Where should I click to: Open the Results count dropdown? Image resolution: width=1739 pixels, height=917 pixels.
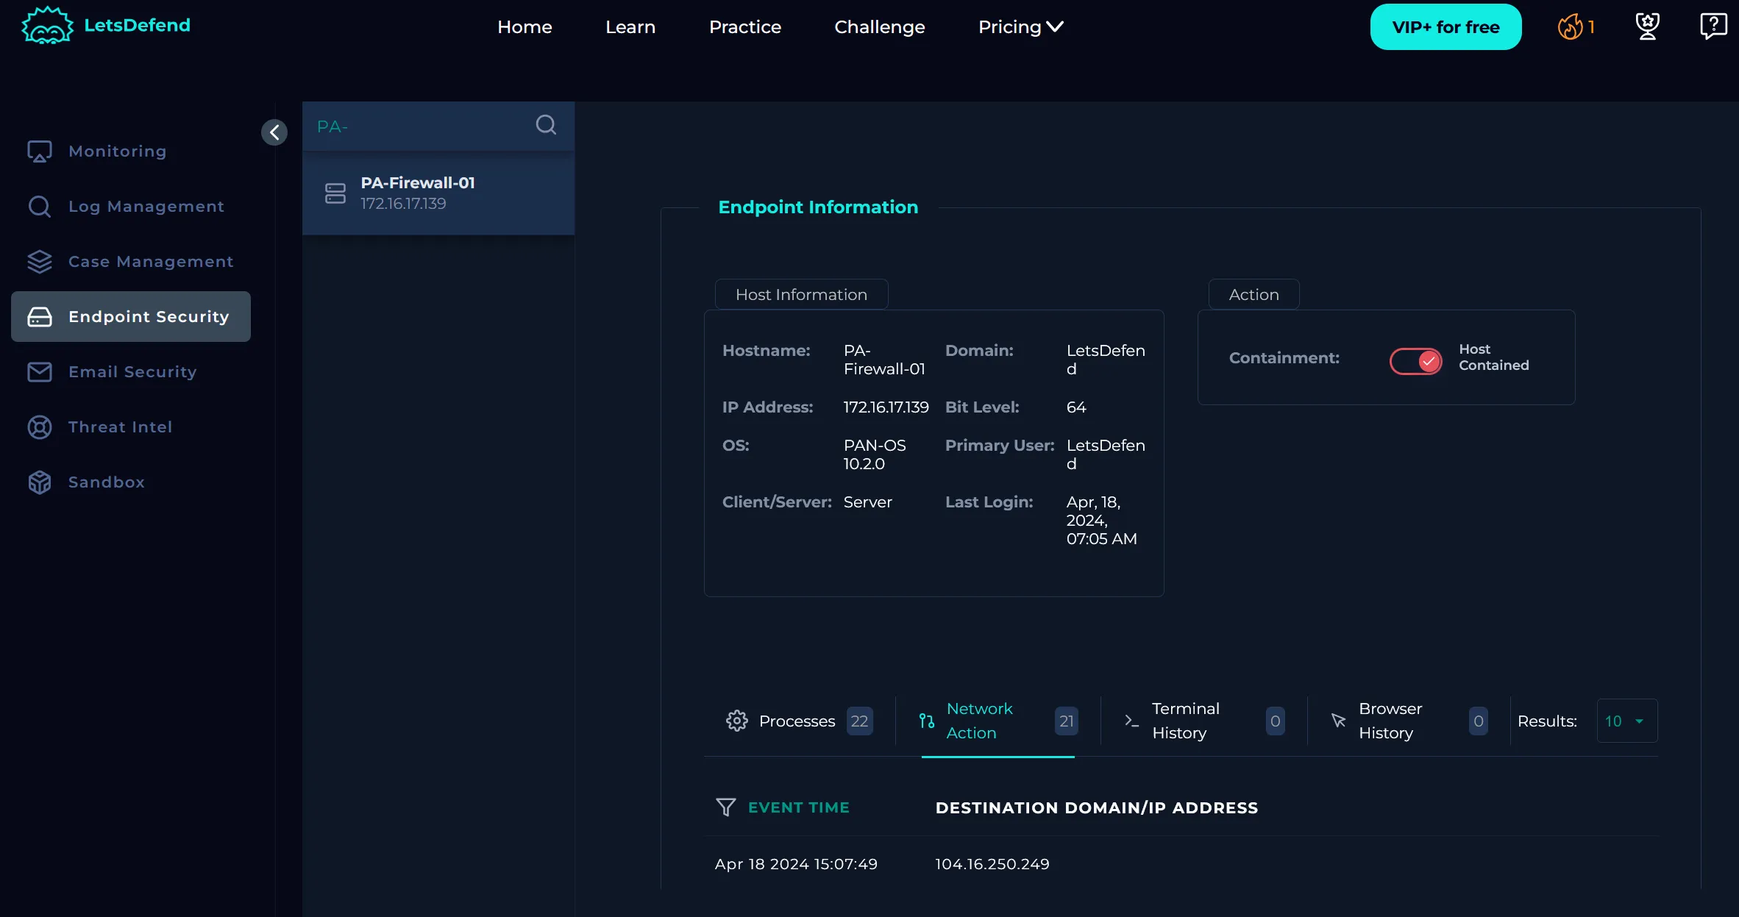(x=1626, y=721)
